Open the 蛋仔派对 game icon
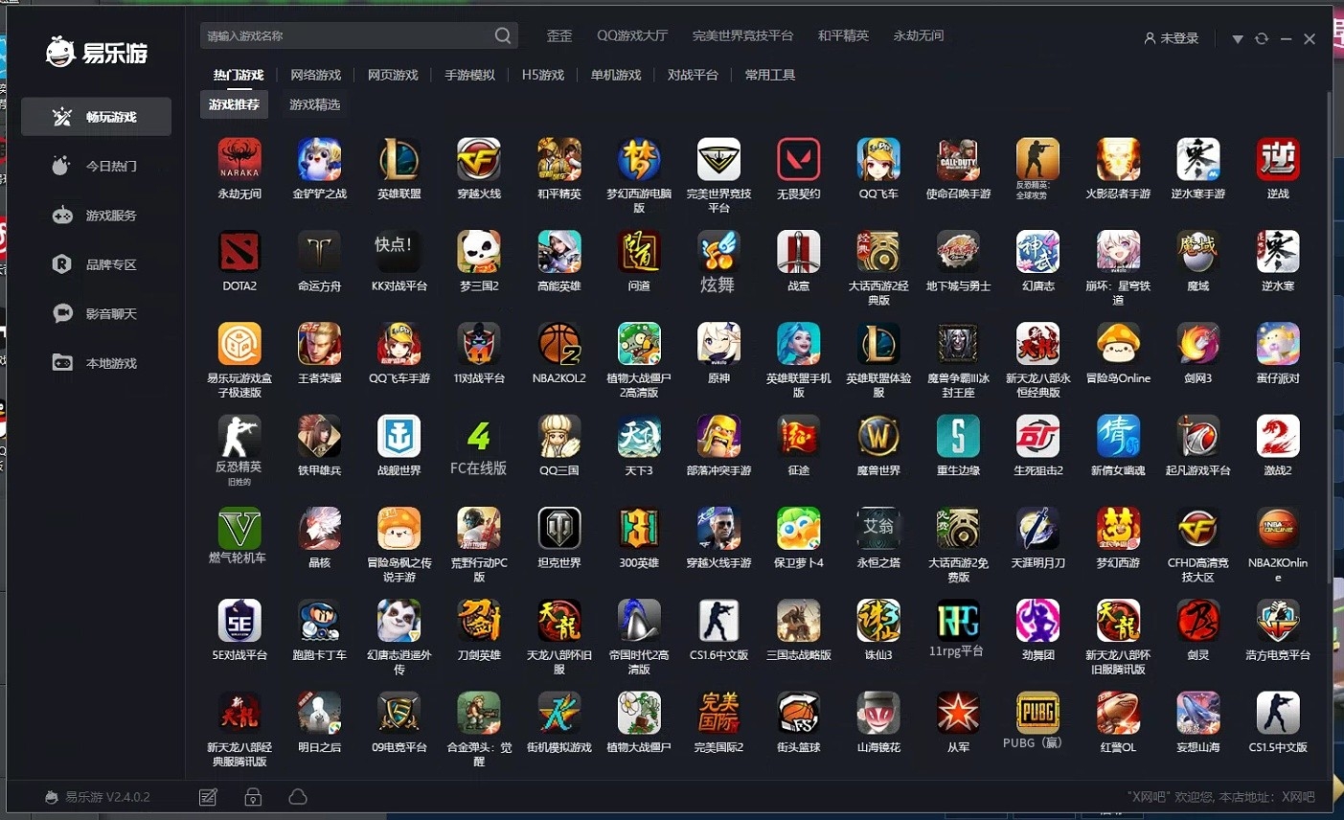Screen dimensions: 1344x820 pyautogui.click(x=1278, y=344)
